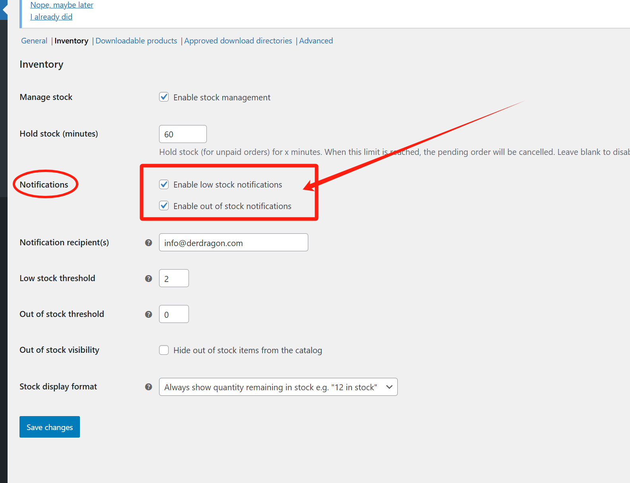Click the 'I already did' link
Screen dimensions: 630x483
coord(51,17)
